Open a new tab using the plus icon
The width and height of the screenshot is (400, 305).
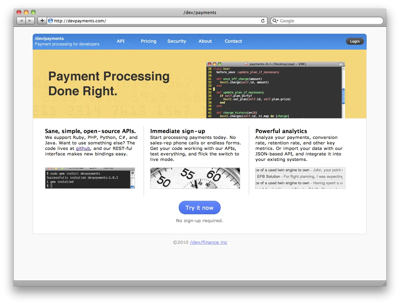pos(42,20)
